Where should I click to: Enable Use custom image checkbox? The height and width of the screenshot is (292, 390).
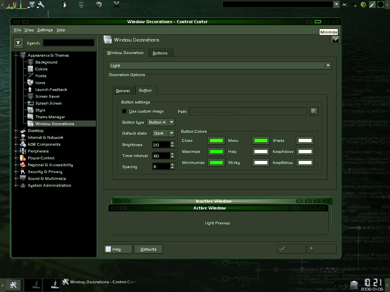click(124, 111)
